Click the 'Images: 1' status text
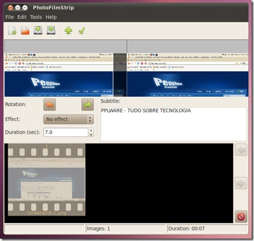 (99, 229)
